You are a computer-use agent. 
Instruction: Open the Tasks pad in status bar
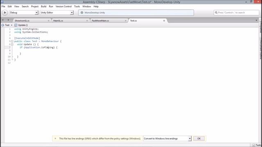point(257,145)
